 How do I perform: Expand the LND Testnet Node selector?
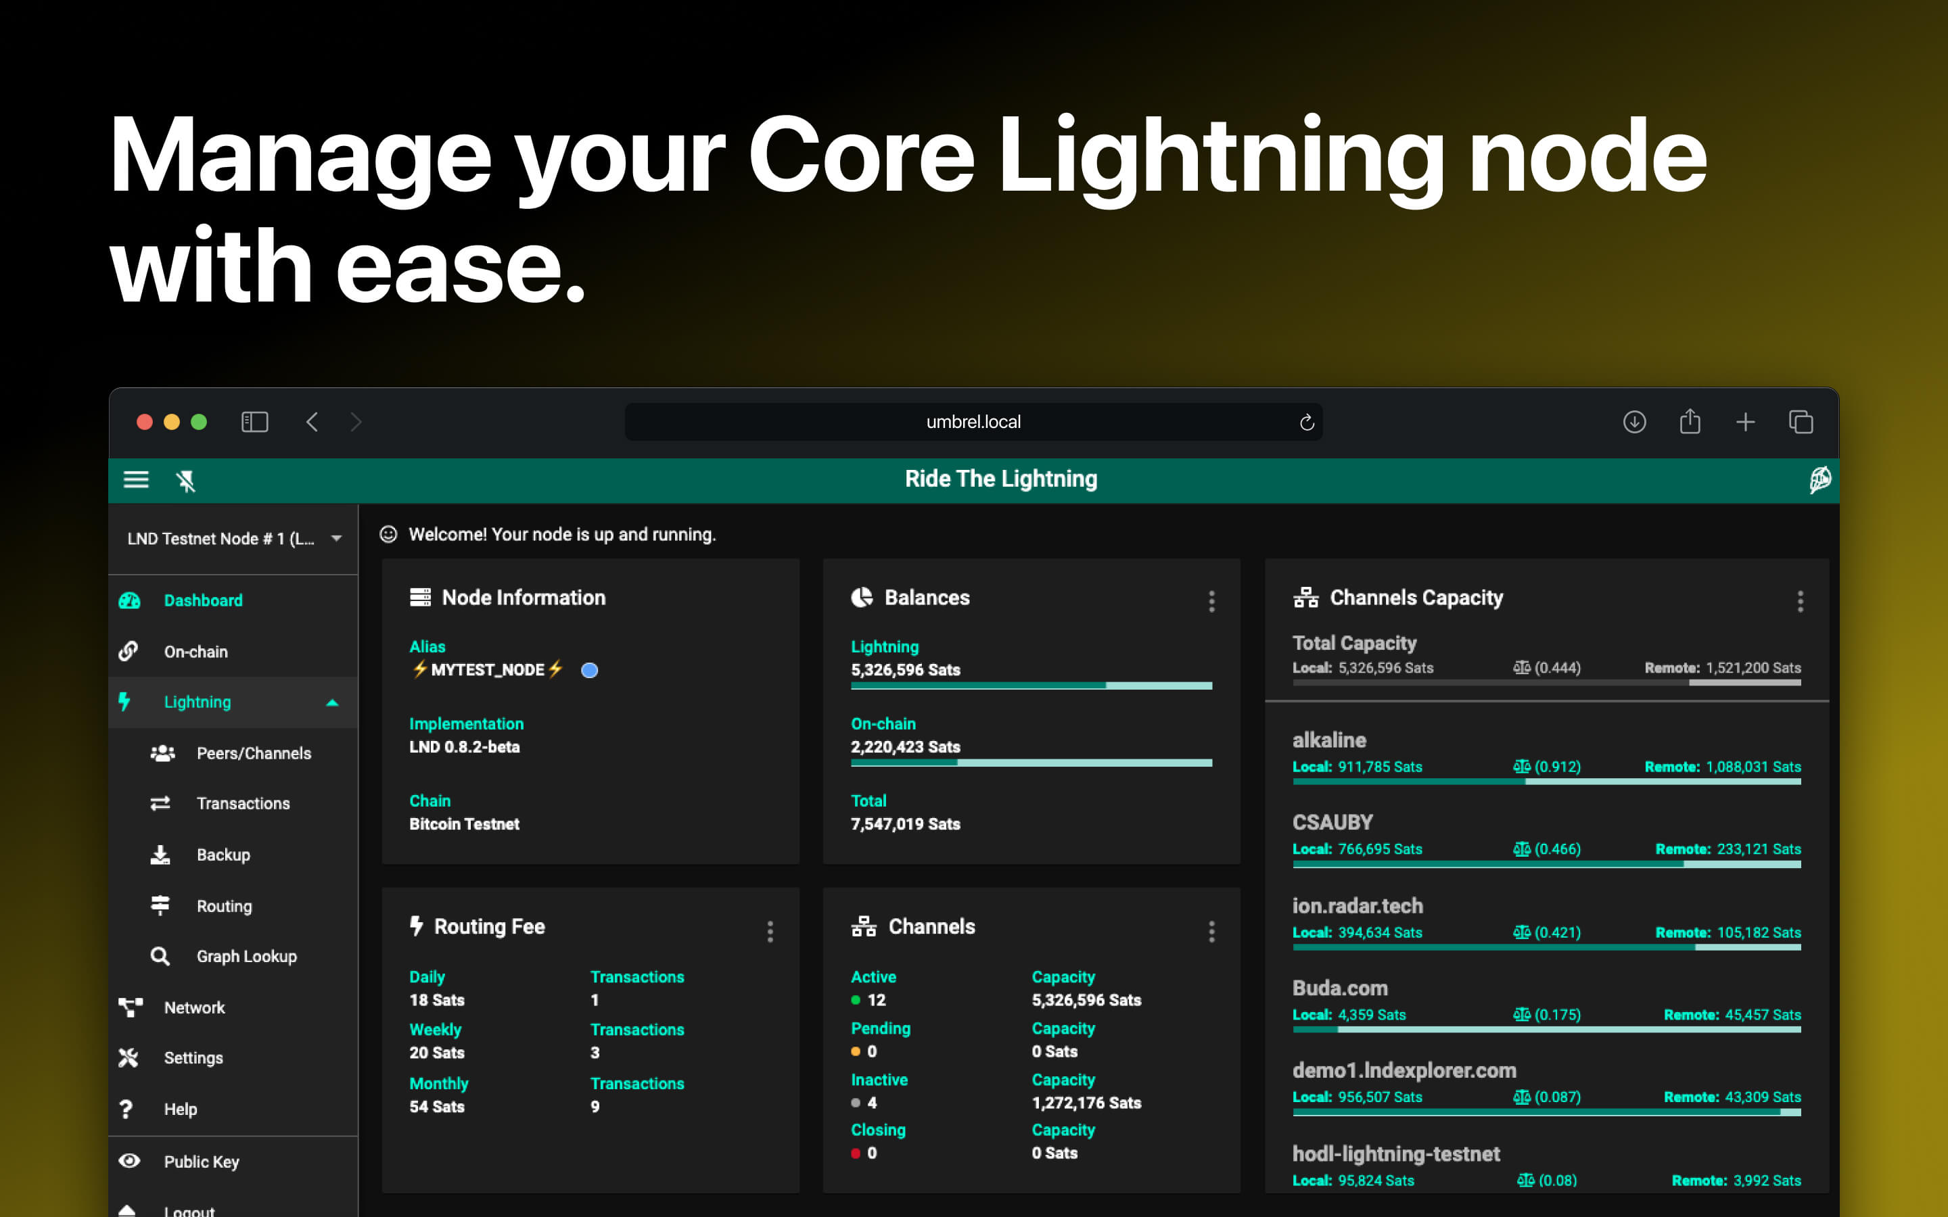(x=336, y=538)
